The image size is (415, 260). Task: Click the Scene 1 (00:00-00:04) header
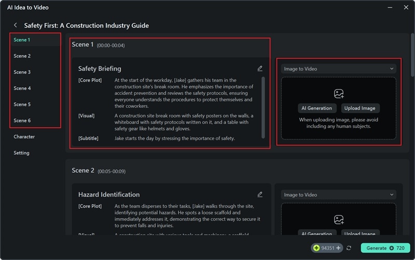[x=98, y=45]
